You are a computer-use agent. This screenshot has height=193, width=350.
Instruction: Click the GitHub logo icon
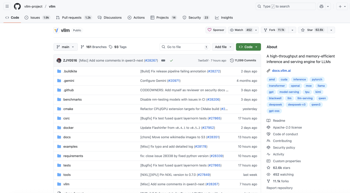17,6
